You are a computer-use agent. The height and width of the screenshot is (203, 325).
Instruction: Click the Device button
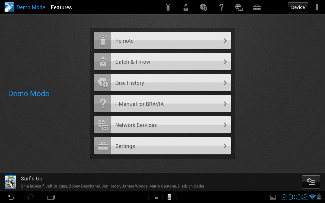[298, 7]
